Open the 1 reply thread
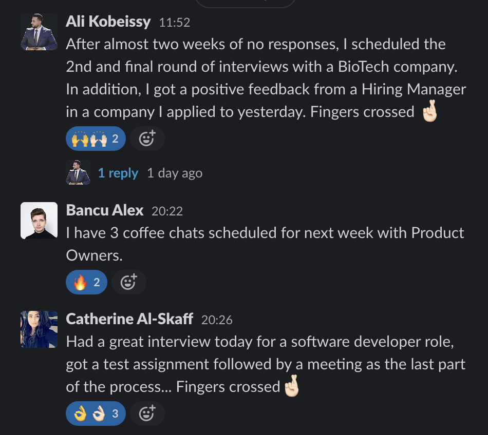 pyautogui.click(x=118, y=173)
